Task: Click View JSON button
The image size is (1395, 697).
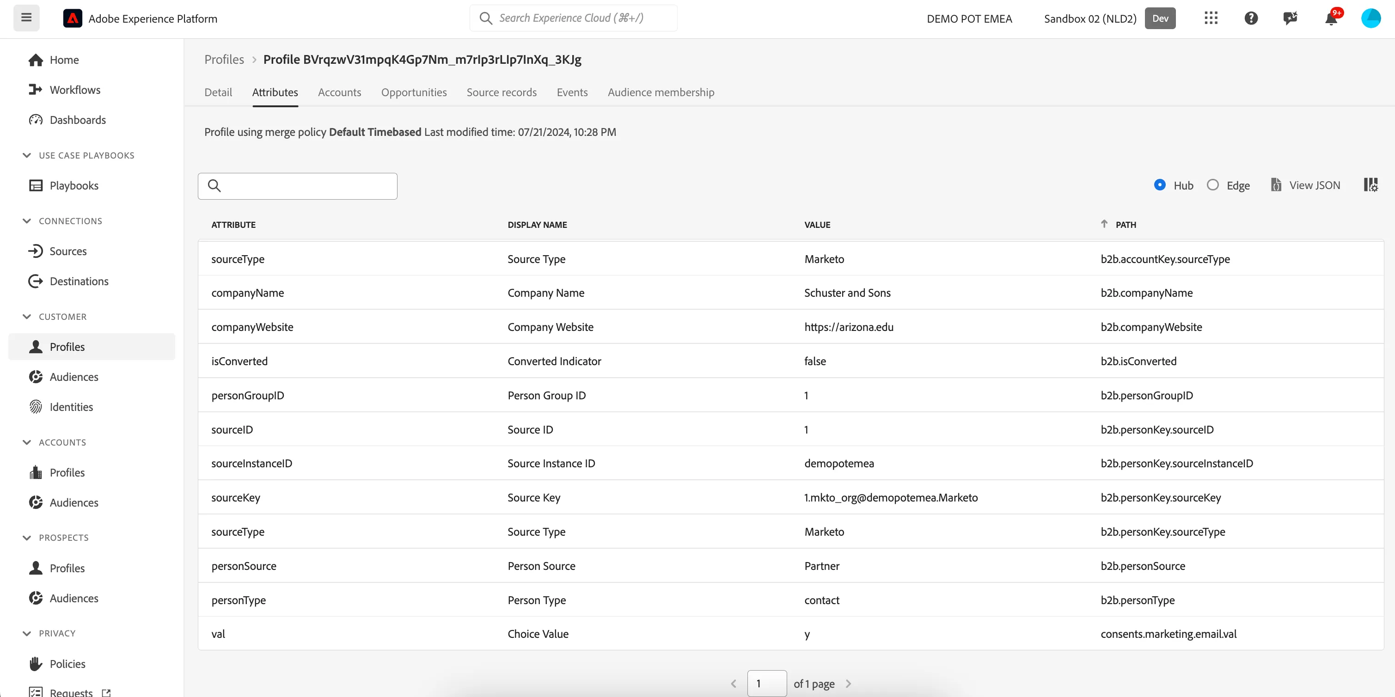Action: pyautogui.click(x=1305, y=185)
